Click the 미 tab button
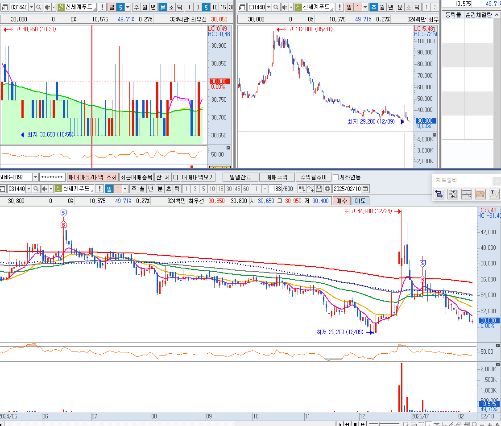 point(175,177)
